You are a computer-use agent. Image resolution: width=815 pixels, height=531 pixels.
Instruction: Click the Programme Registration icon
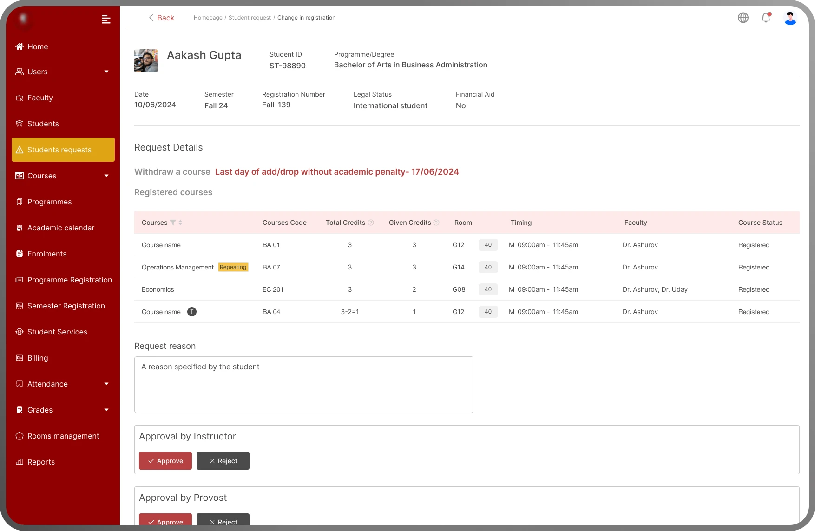click(20, 280)
